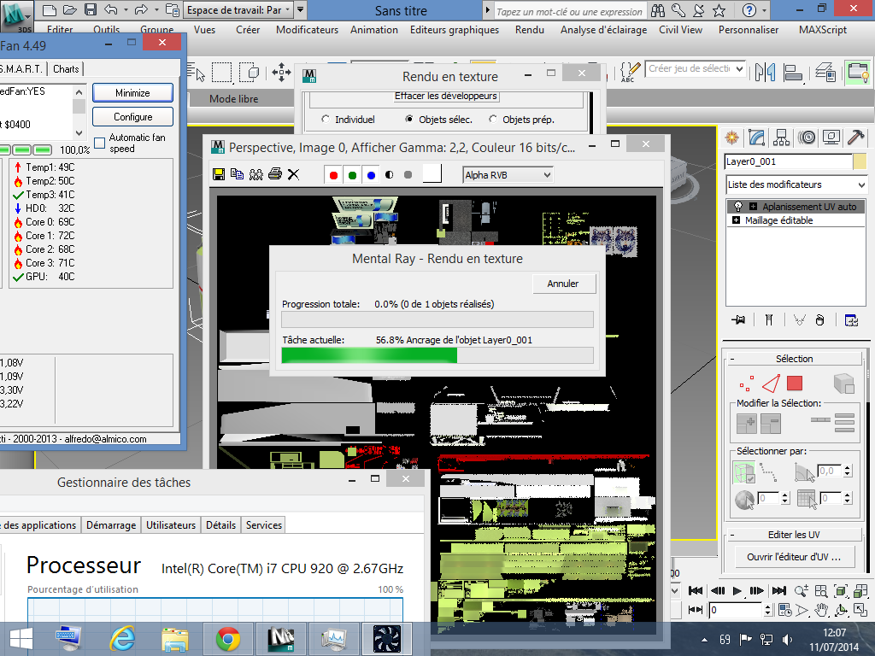Toggle the alpha channel display
875x656 pixels.
point(390,175)
